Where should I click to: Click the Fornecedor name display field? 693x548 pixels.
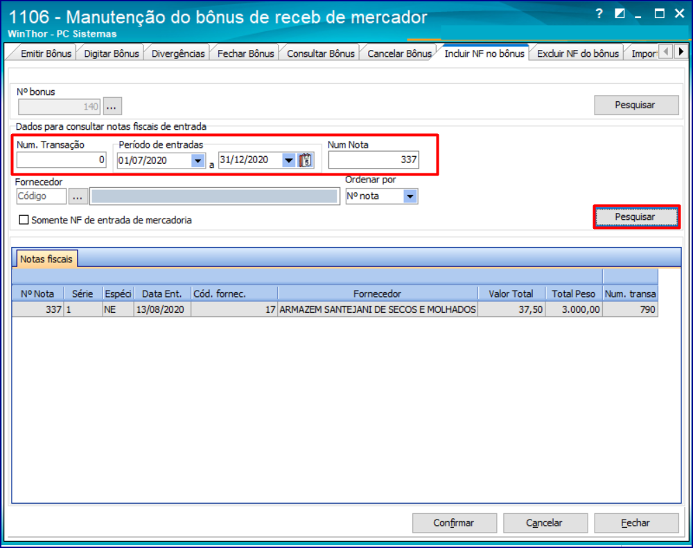click(215, 196)
